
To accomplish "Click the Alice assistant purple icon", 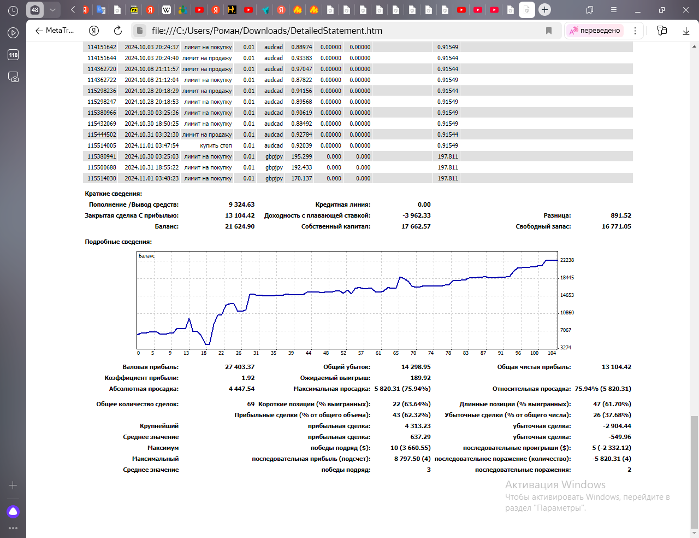I will point(13,512).
